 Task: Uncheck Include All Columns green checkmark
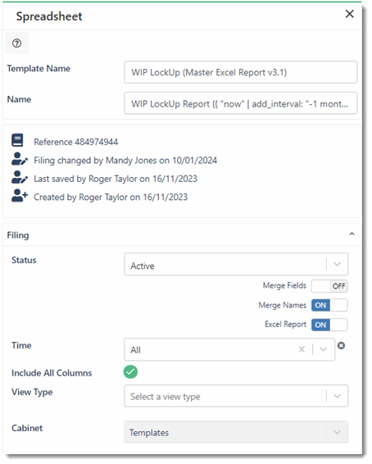click(130, 372)
